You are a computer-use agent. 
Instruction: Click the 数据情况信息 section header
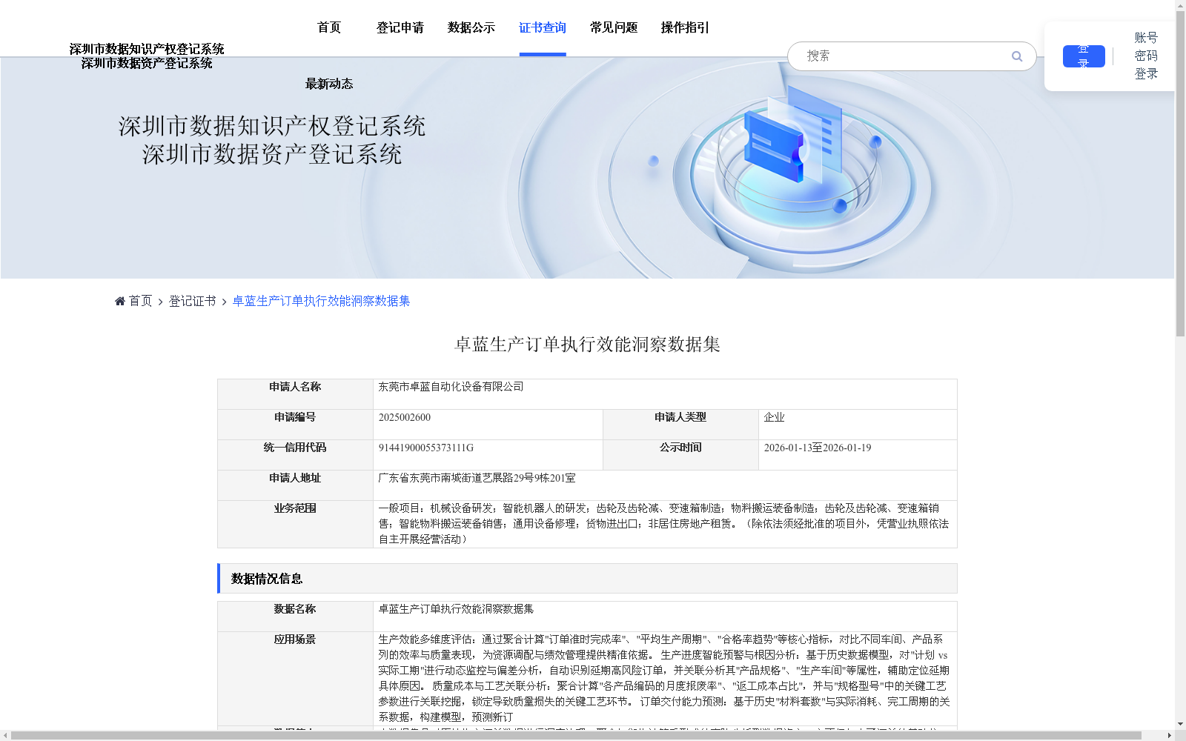pyautogui.click(x=587, y=579)
